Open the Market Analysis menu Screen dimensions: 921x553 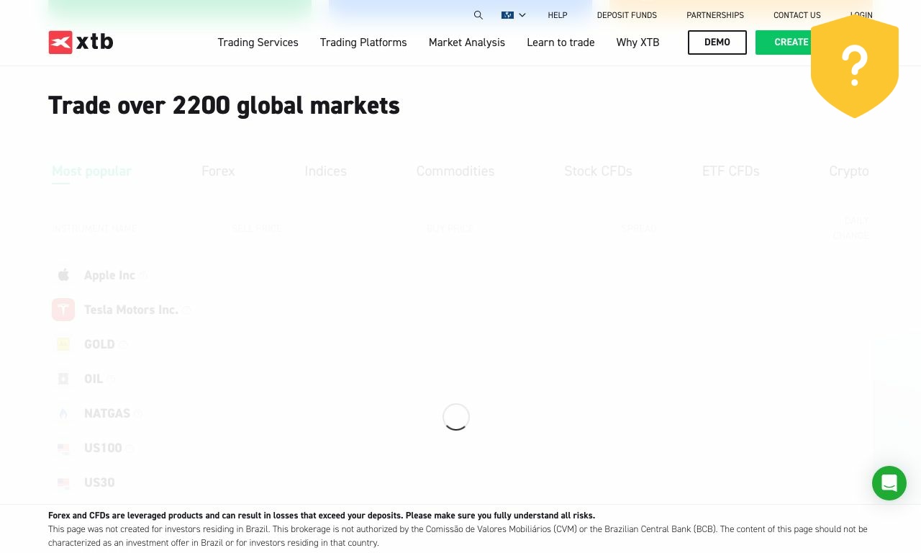click(467, 42)
